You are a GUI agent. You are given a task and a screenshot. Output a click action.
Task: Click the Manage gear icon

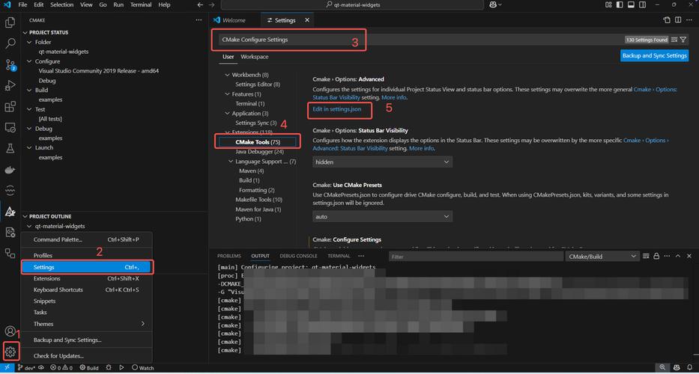(10, 352)
